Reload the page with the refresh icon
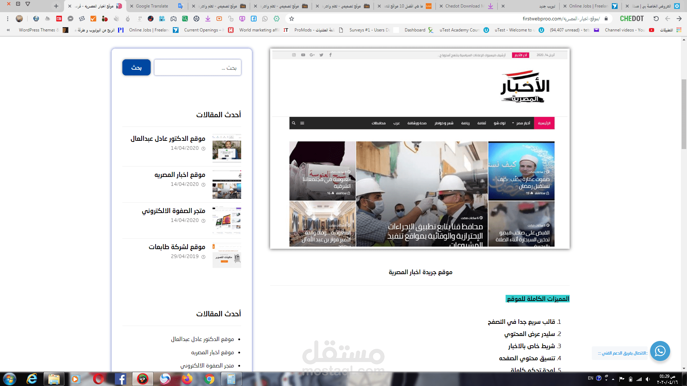This screenshot has height=386, width=687. coord(656,19)
